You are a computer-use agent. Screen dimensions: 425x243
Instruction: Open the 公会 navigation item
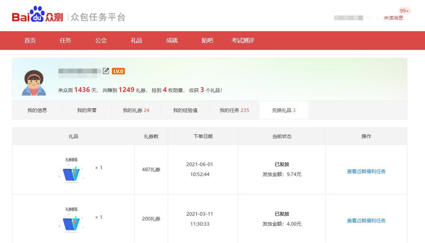(x=101, y=40)
